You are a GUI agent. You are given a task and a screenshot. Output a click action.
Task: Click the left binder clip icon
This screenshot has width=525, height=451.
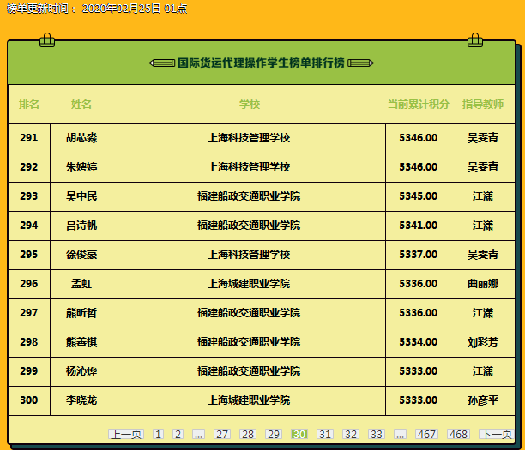47,39
